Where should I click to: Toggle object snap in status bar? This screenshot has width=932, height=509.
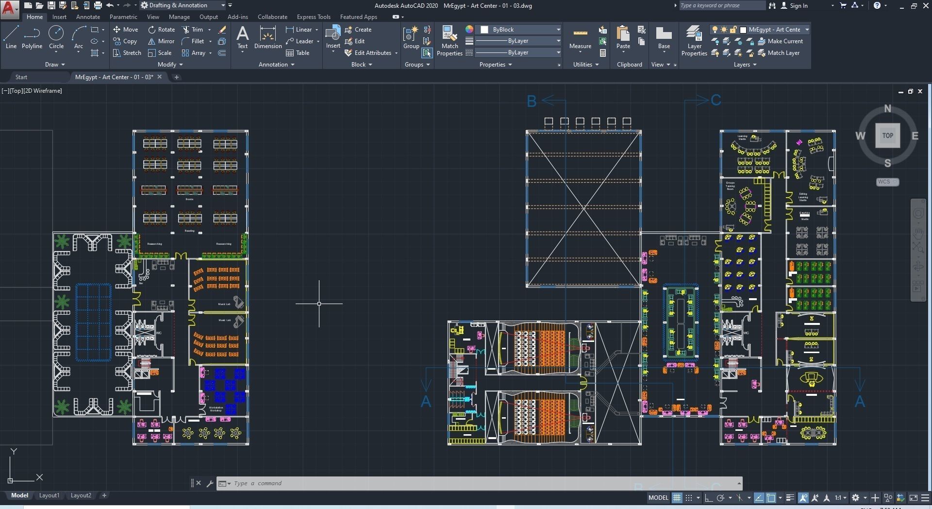click(771, 498)
